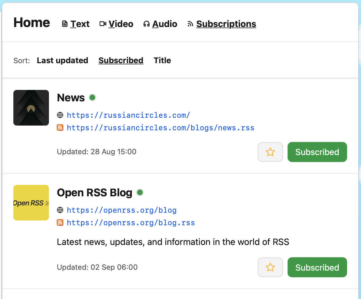The height and width of the screenshot is (299, 361).
Task: Click the document icon beside Text
Action: (x=65, y=24)
